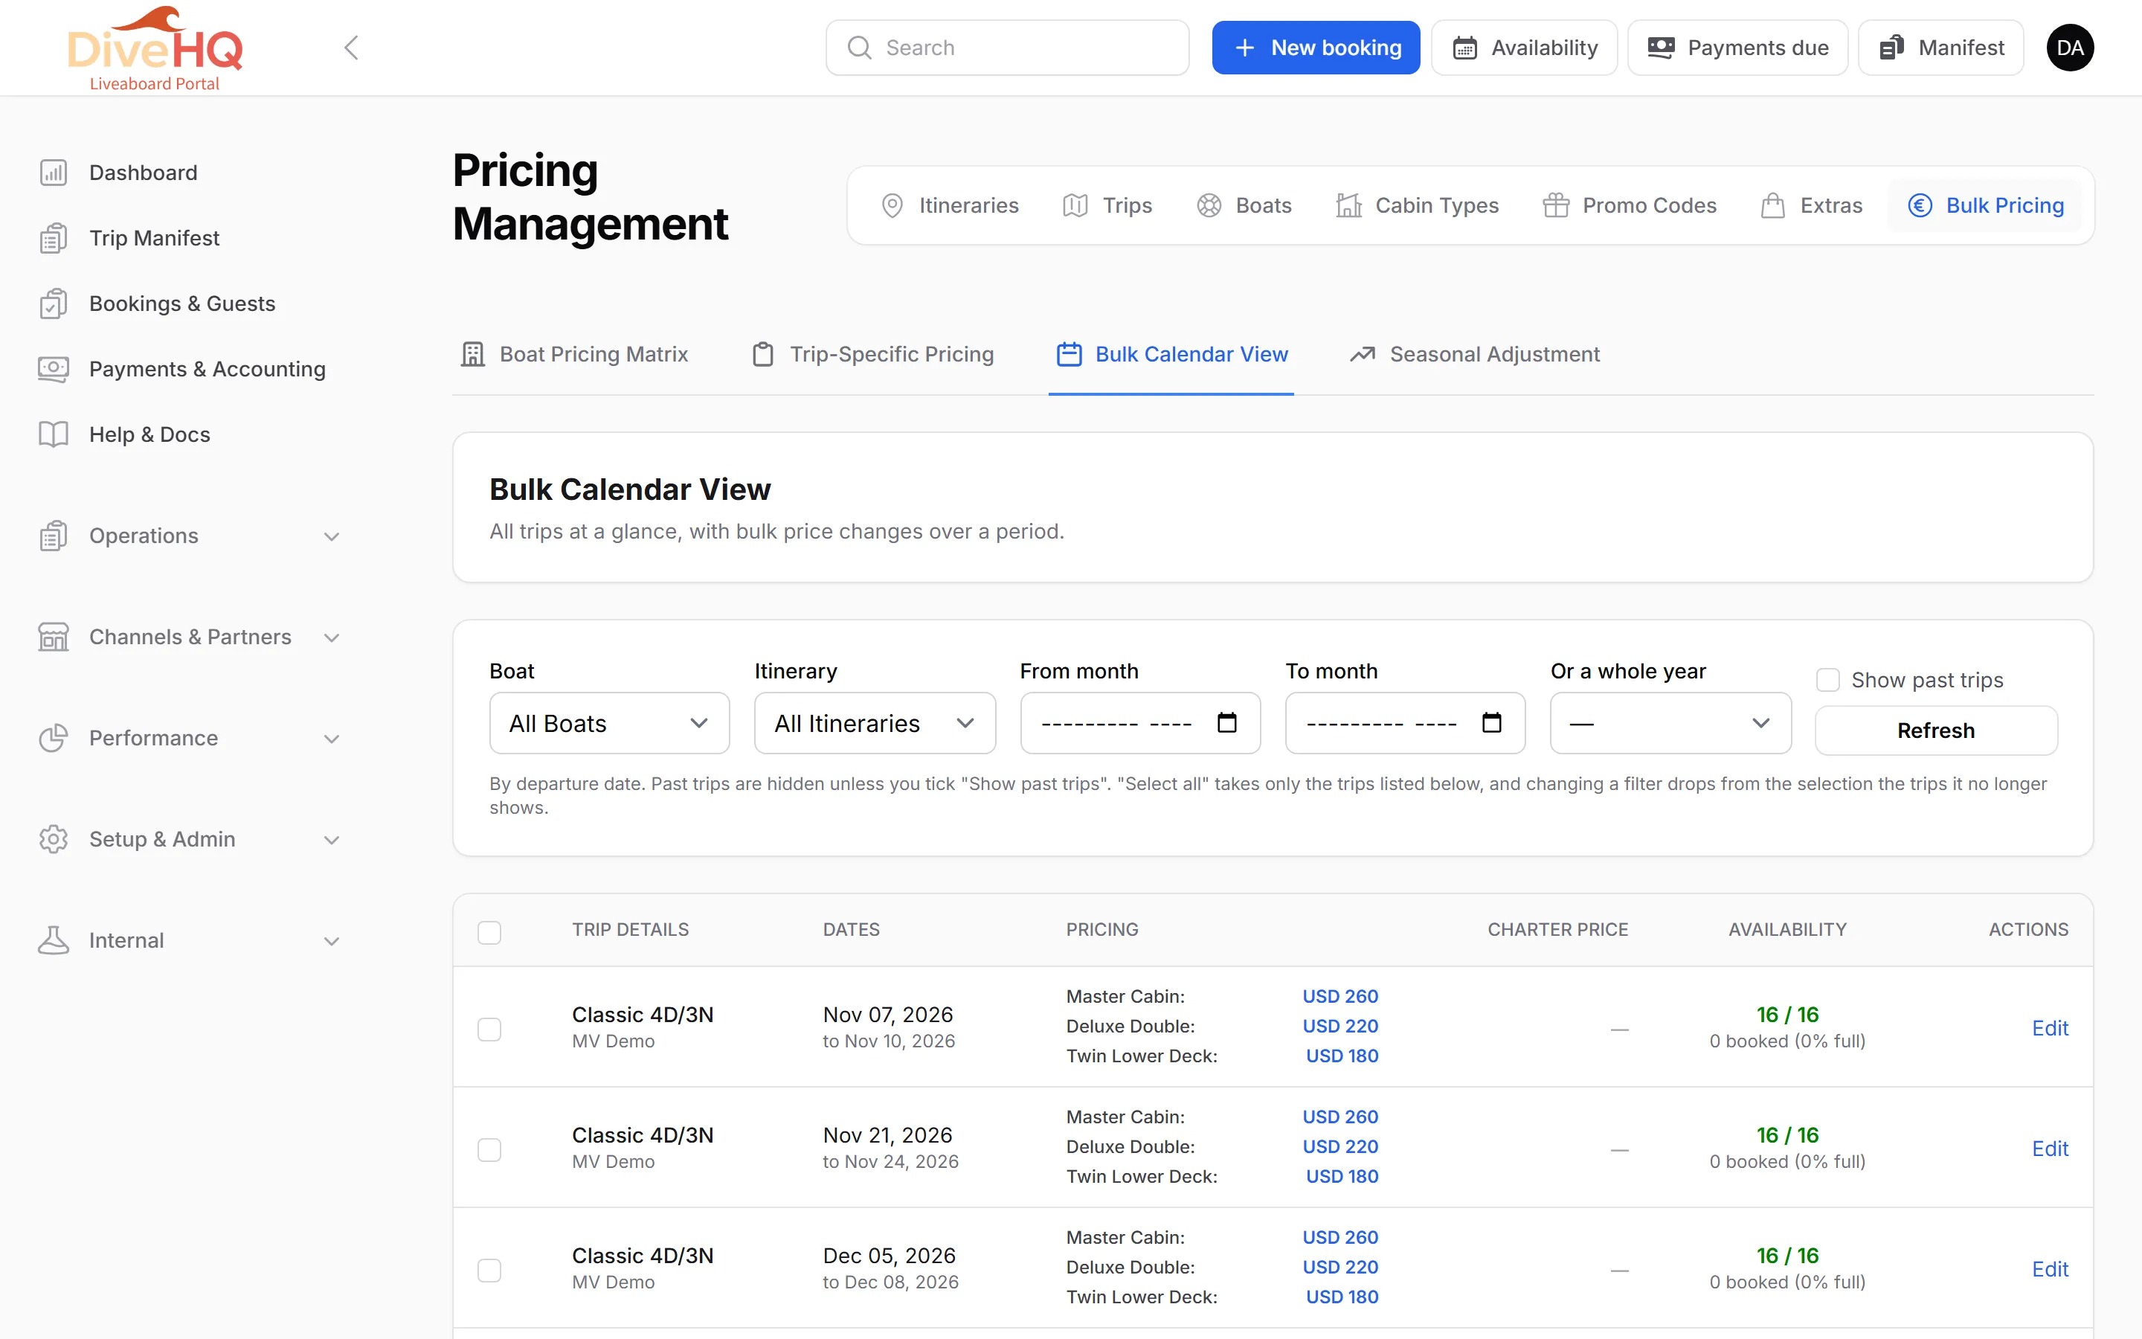Select the Dec 05, 2026 trip checkbox

pos(489,1270)
